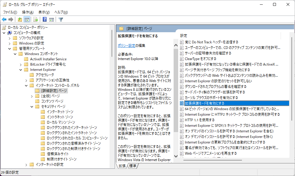This screenshot has height=176, width=295.
Task: Switch to the 拡張 tab
Action: (122, 166)
